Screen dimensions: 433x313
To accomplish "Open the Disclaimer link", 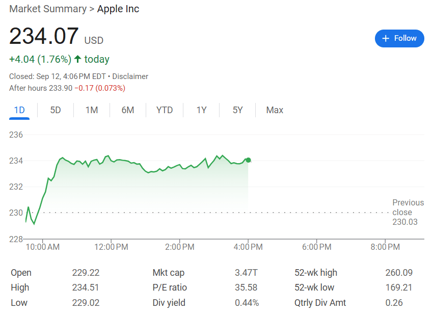I will pyautogui.click(x=130, y=76).
